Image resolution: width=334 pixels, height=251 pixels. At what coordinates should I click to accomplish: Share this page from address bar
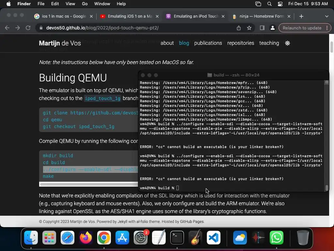click(239, 28)
